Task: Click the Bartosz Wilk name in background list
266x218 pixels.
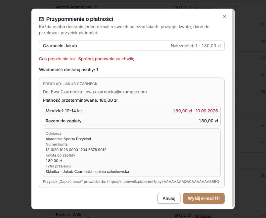Action: pos(68,215)
